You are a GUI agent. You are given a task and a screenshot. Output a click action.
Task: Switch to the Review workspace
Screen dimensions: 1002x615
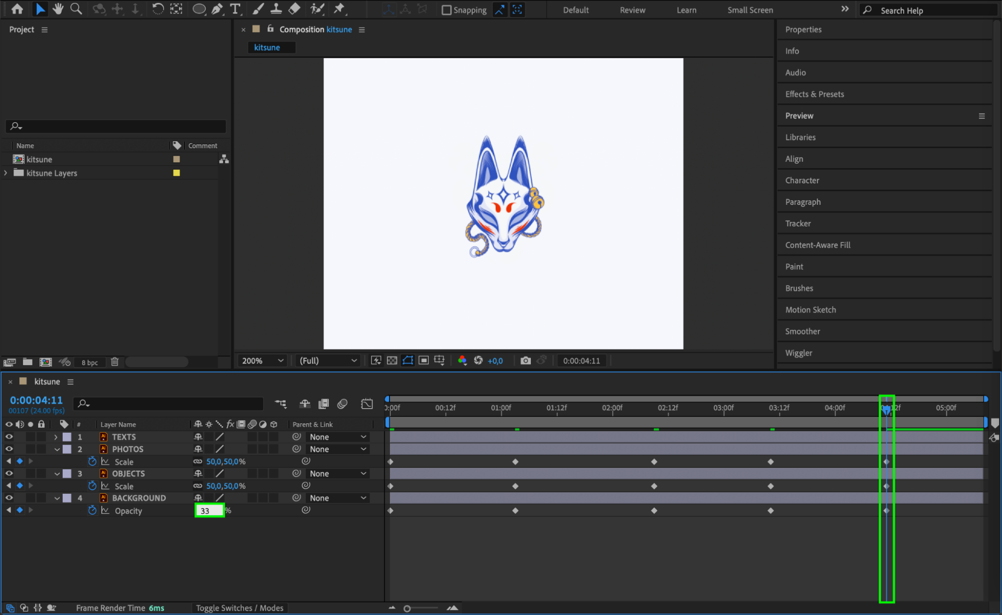pos(632,10)
